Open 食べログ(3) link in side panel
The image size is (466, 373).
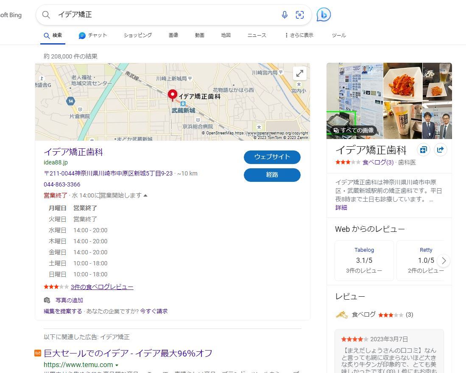[x=378, y=162]
